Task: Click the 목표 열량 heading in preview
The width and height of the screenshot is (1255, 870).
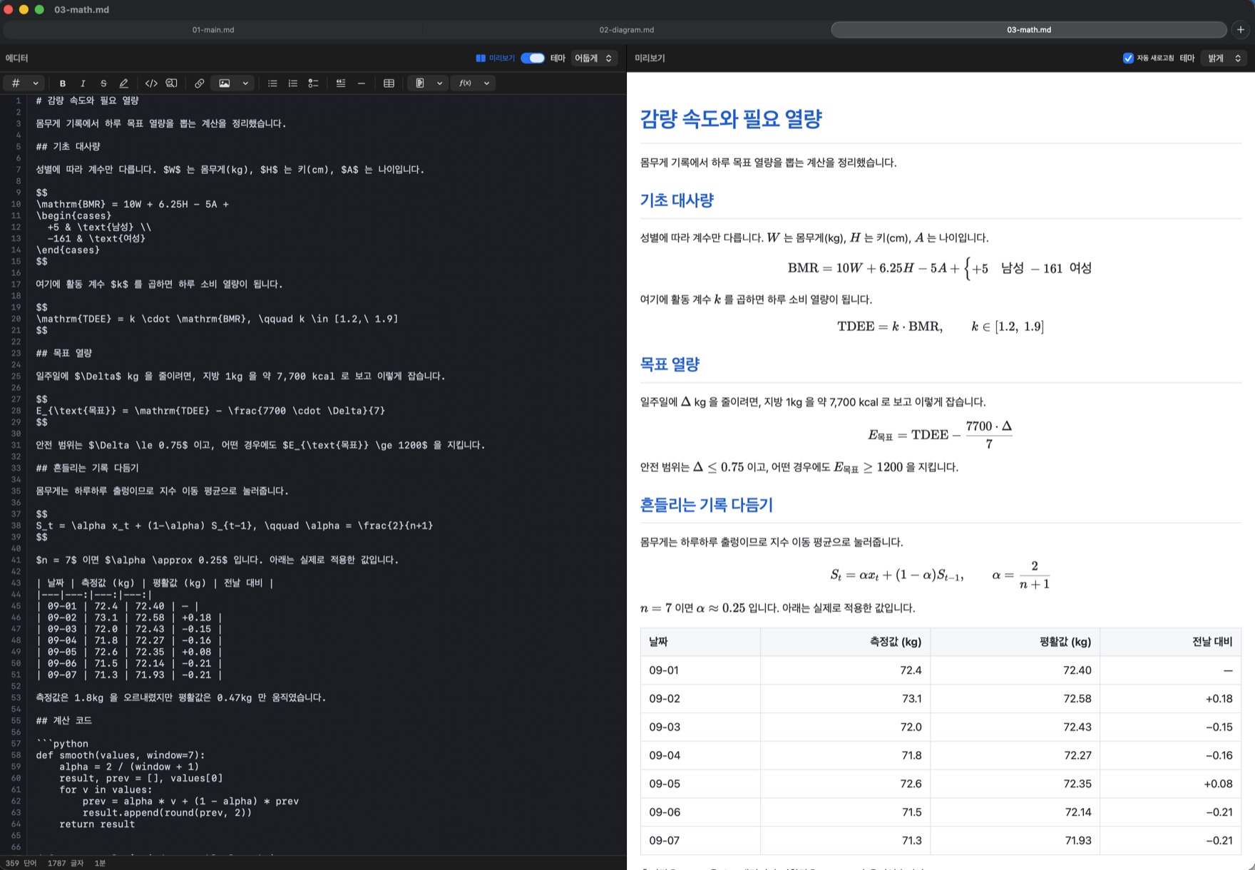Action: (670, 364)
